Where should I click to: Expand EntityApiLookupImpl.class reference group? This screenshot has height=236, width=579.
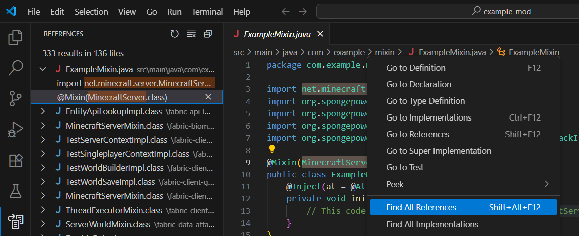tap(42, 111)
